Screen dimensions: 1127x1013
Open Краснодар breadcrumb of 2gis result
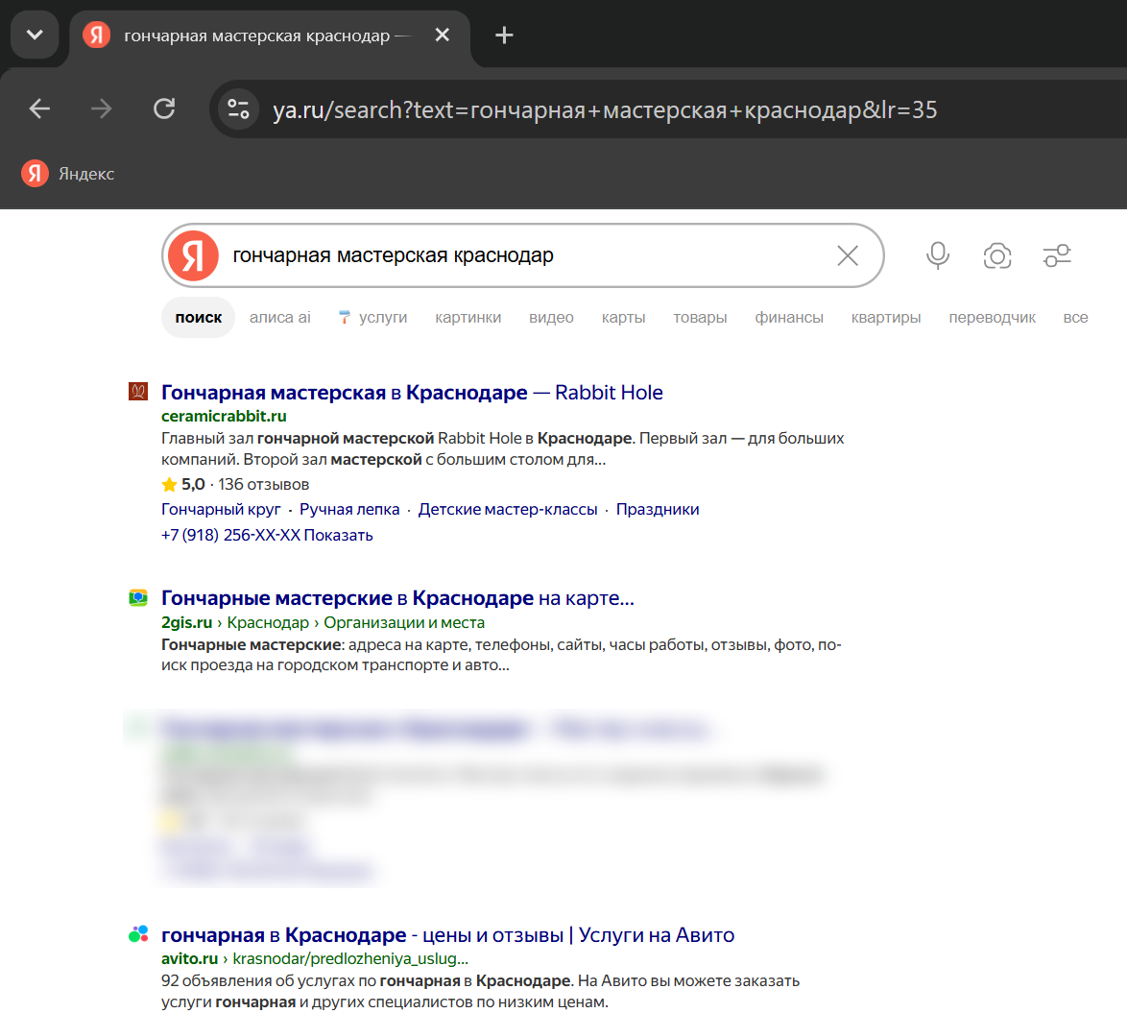point(268,622)
